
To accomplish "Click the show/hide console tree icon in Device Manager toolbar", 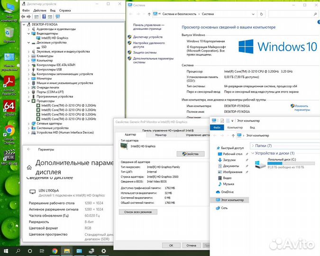I will [37, 17].
